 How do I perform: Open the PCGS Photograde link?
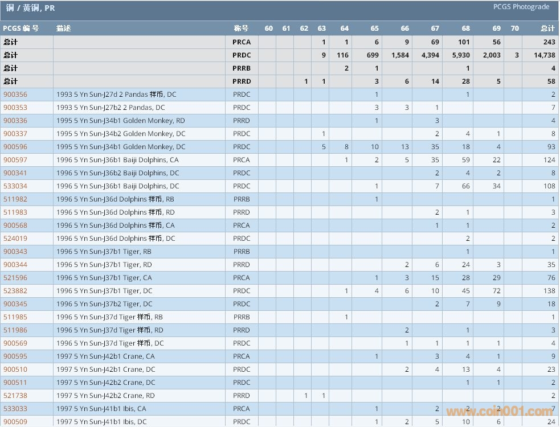pyautogui.click(x=521, y=7)
